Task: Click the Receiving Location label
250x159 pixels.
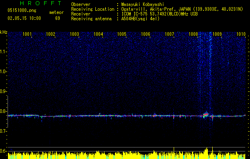Action: click(93, 9)
